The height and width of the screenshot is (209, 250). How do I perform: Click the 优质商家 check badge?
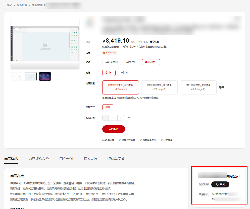[x=167, y=140]
